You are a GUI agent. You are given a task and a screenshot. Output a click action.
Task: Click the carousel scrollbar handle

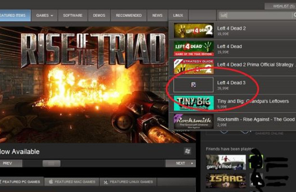[x=51, y=163]
